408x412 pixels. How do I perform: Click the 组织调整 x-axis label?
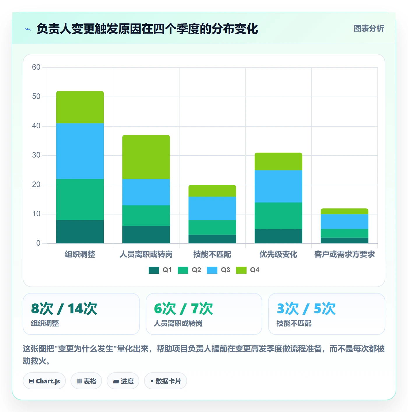pyautogui.click(x=80, y=254)
